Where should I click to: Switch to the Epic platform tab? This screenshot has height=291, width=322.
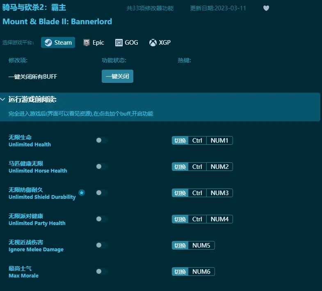[x=94, y=43]
